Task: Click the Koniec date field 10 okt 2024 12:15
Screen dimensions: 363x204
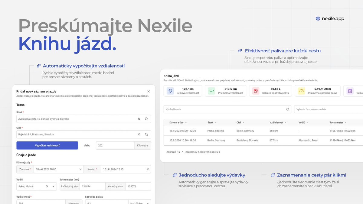Action: pyautogui.click(x=126, y=169)
